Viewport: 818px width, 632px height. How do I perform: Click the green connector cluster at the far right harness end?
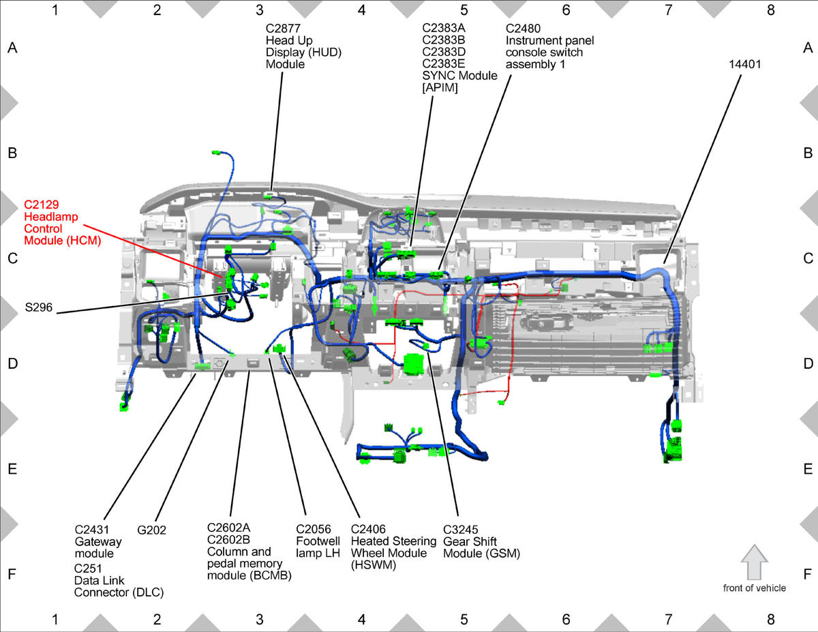[x=673, y=442]
